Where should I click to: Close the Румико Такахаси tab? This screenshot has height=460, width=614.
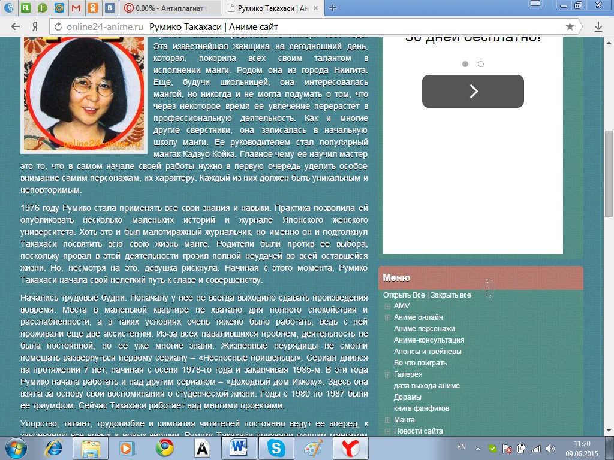coord(316,8)
